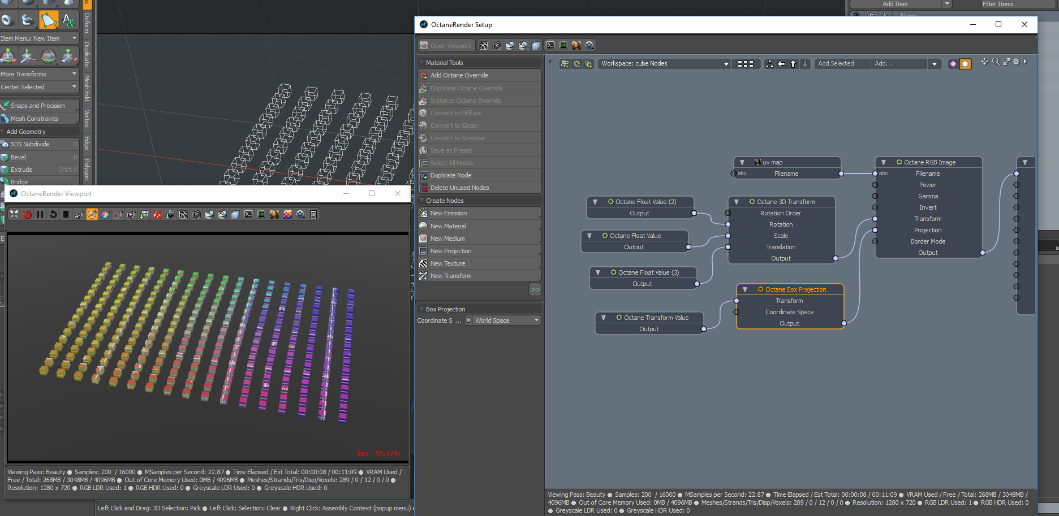The width and height of the screenshot is (1059, 516).
Task: Click the Open Viewport button
Action: click(x=446, y=45)
